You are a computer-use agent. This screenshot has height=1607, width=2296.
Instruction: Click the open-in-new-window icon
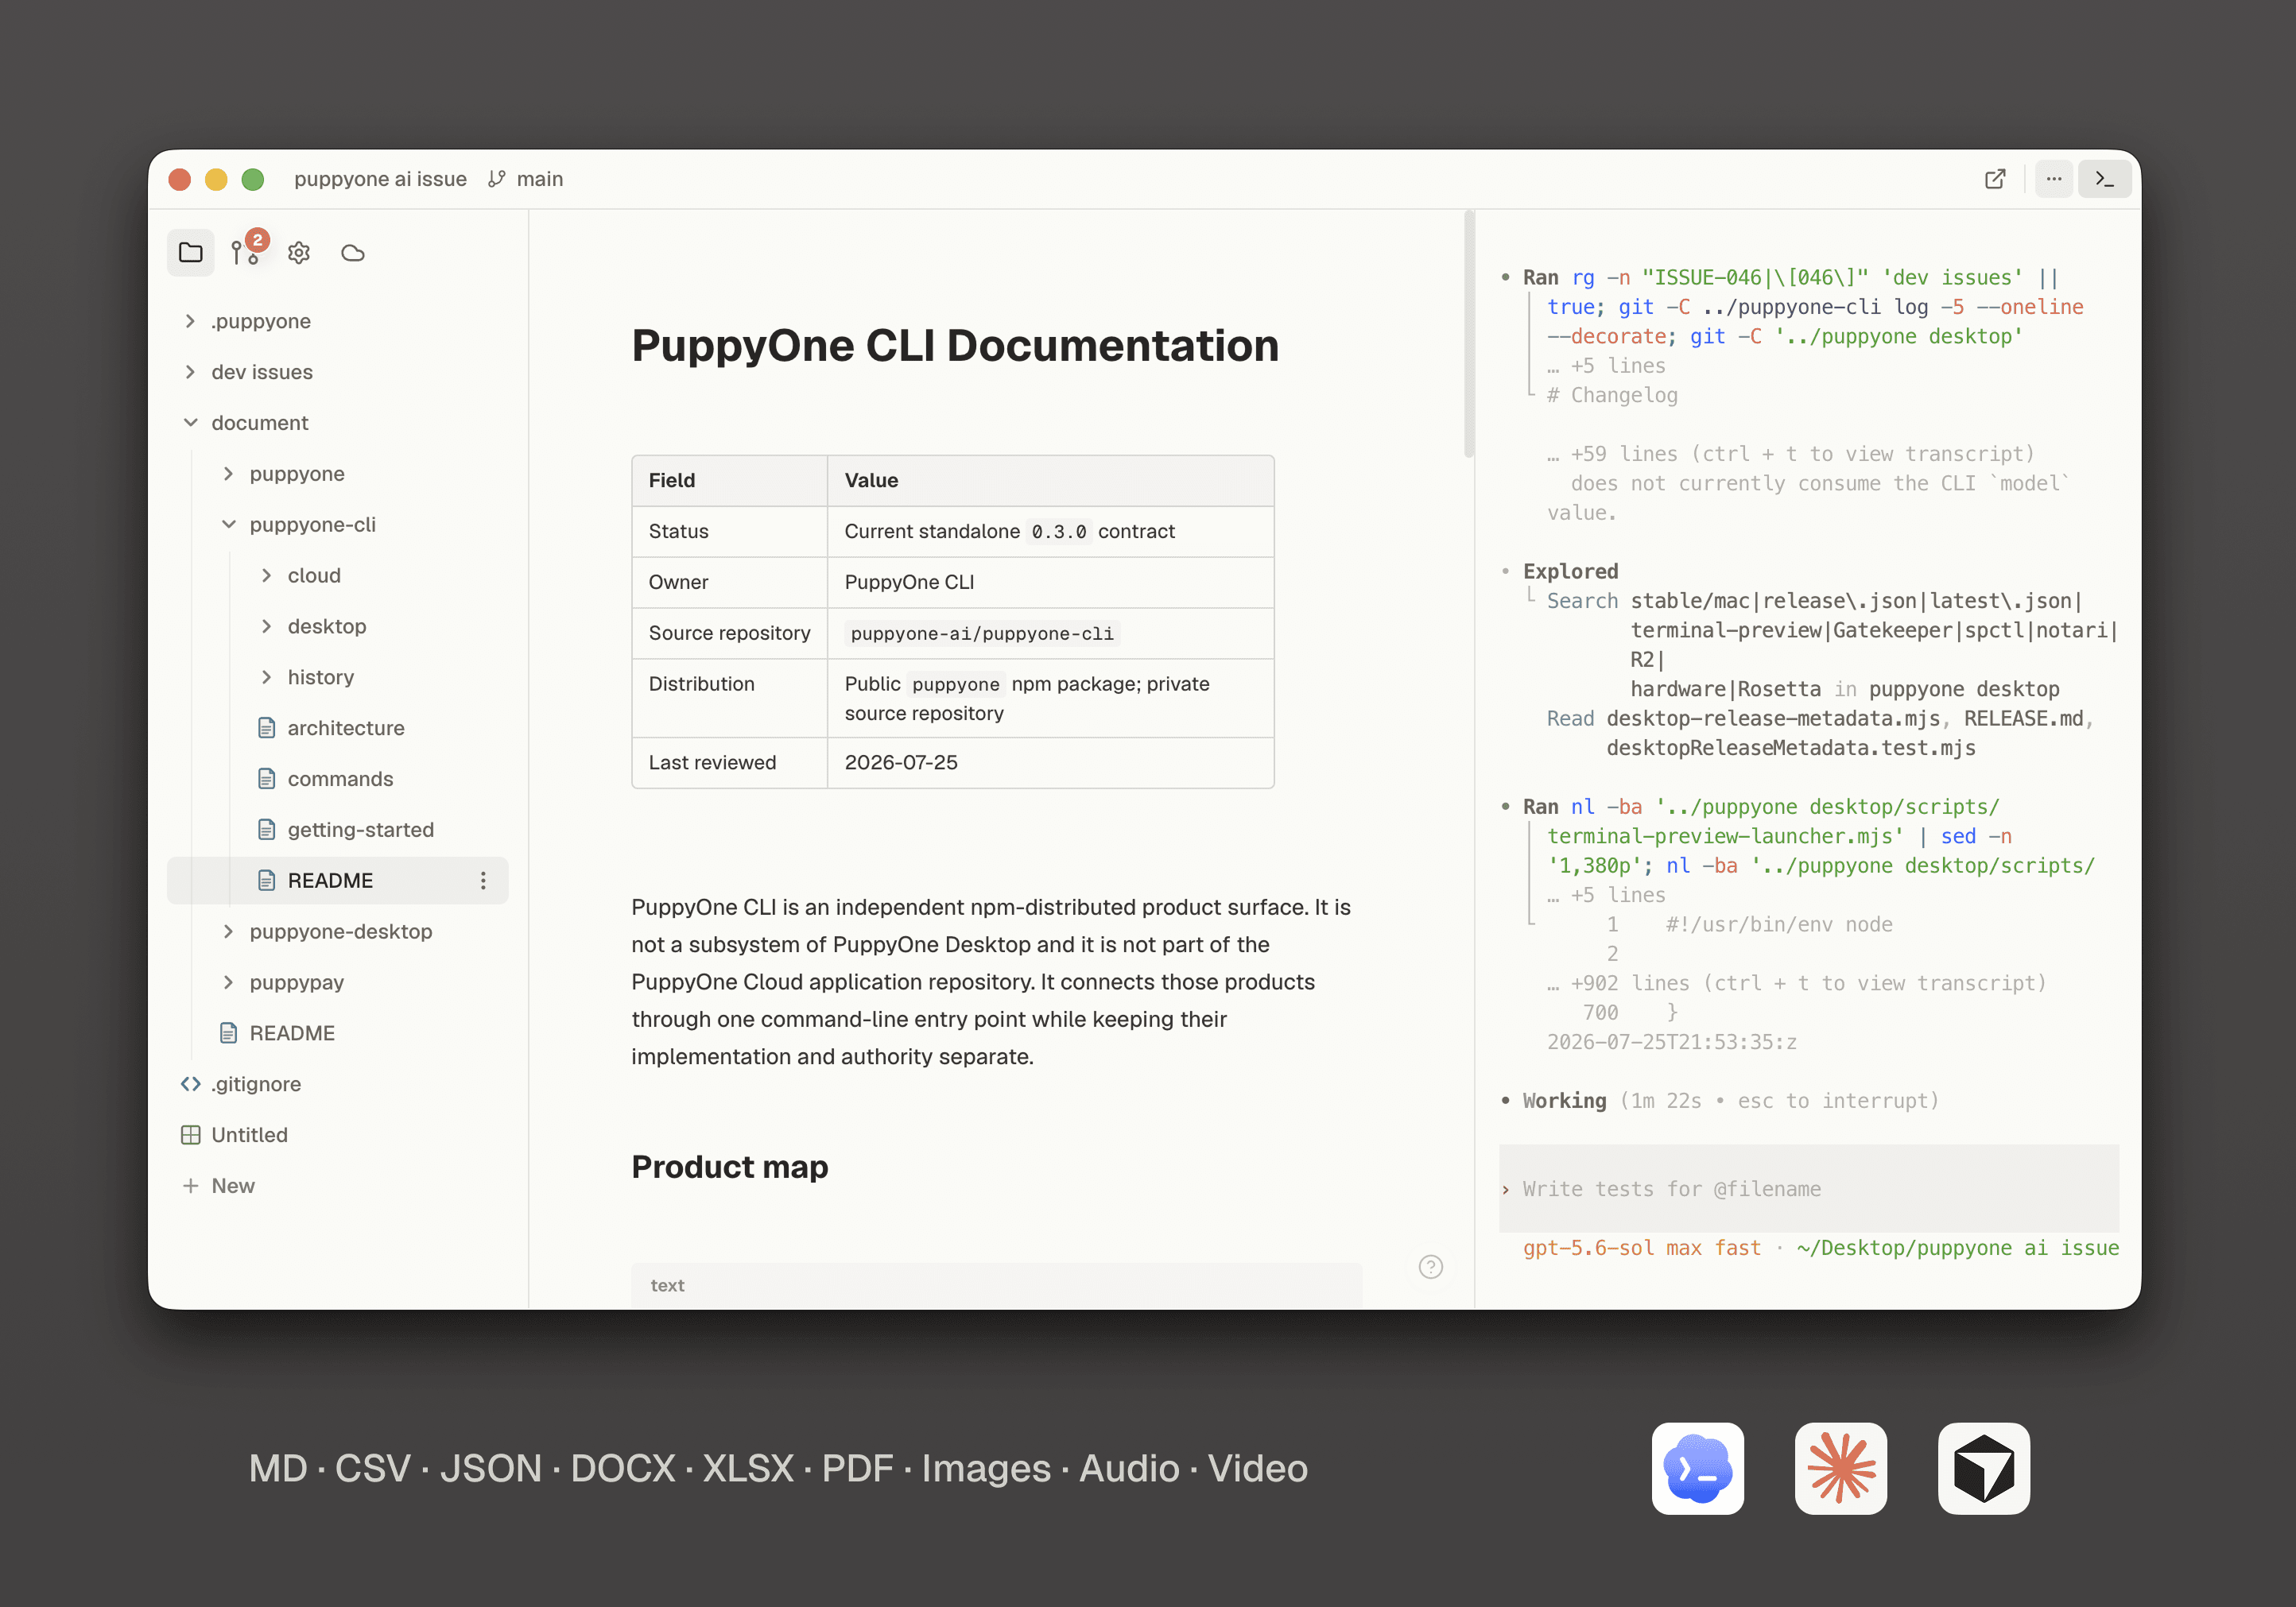(x=1995, y=179)
